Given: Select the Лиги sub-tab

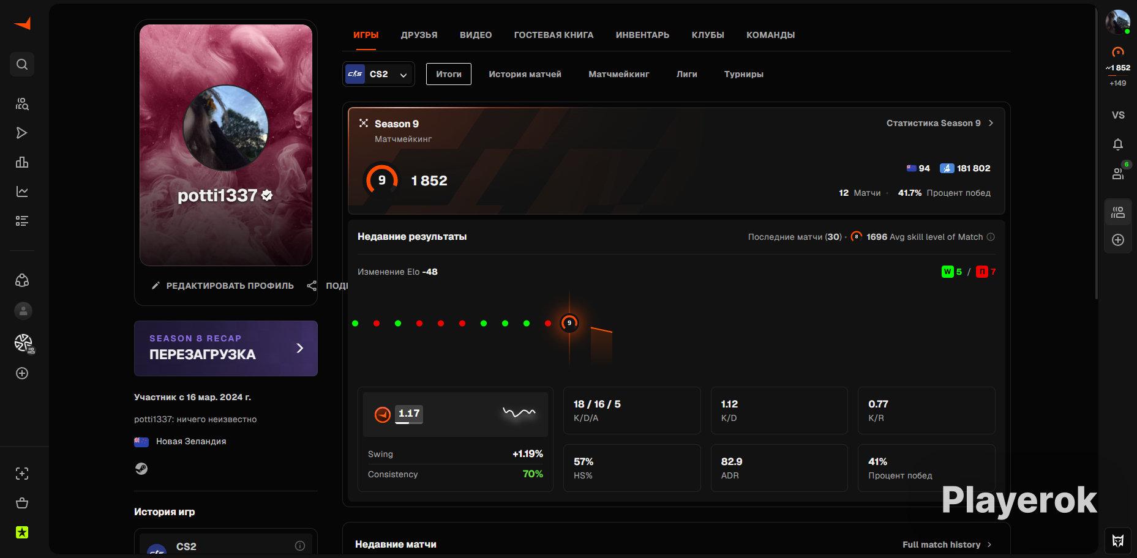Looking at the screenshot, I should tap(687, 74).
